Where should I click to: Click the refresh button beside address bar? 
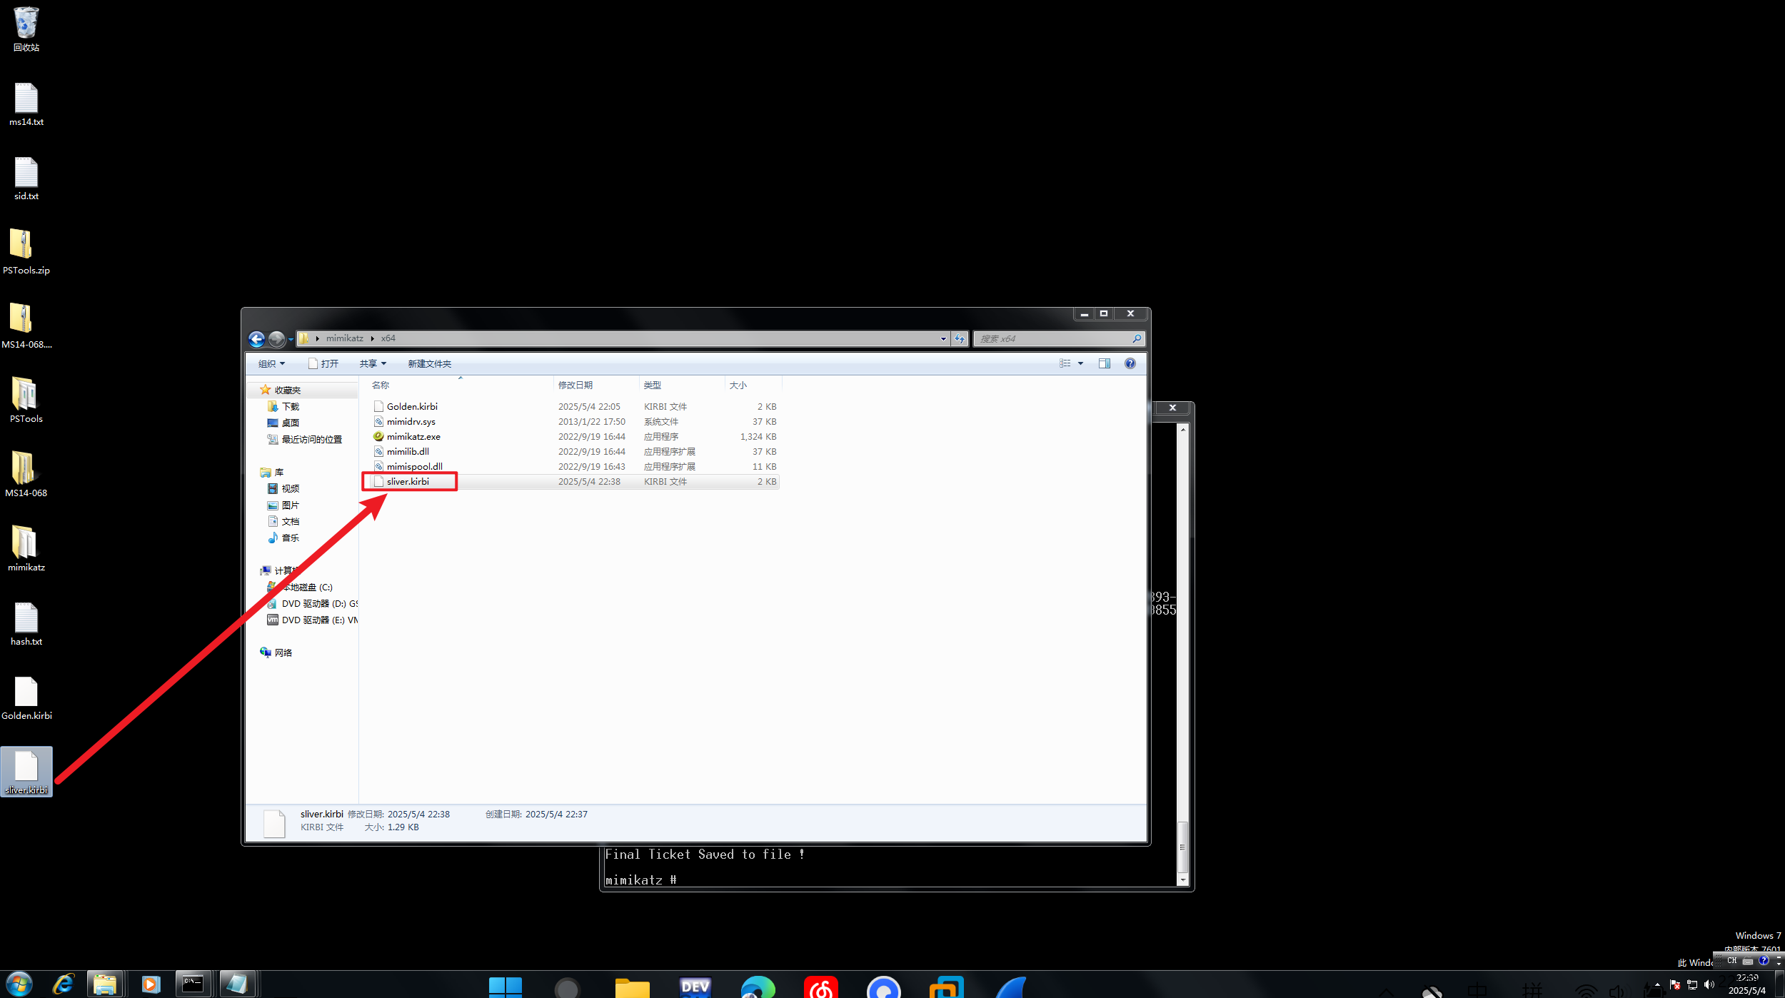[x=959, y=339]
